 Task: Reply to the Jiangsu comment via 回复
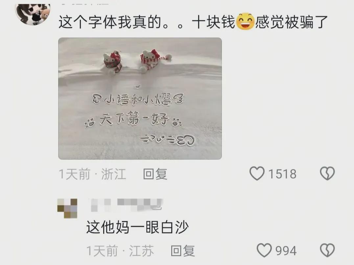(183, 251)
